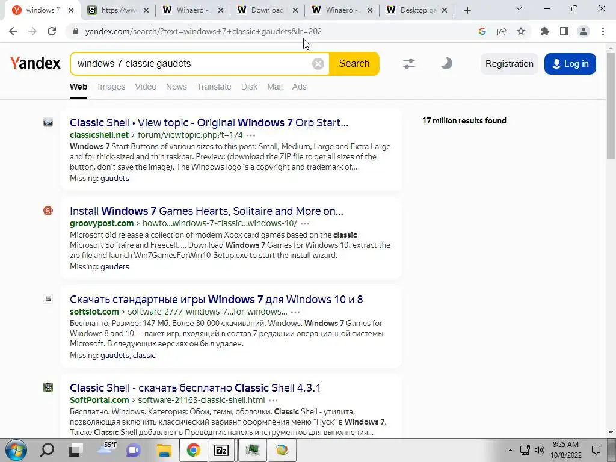Share this page via address bar icon

coord(502,31)
